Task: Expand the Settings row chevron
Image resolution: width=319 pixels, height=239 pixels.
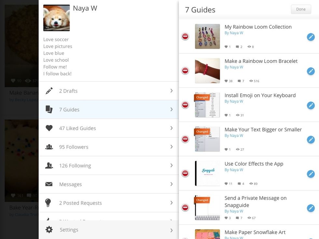Action: point(172,230)
